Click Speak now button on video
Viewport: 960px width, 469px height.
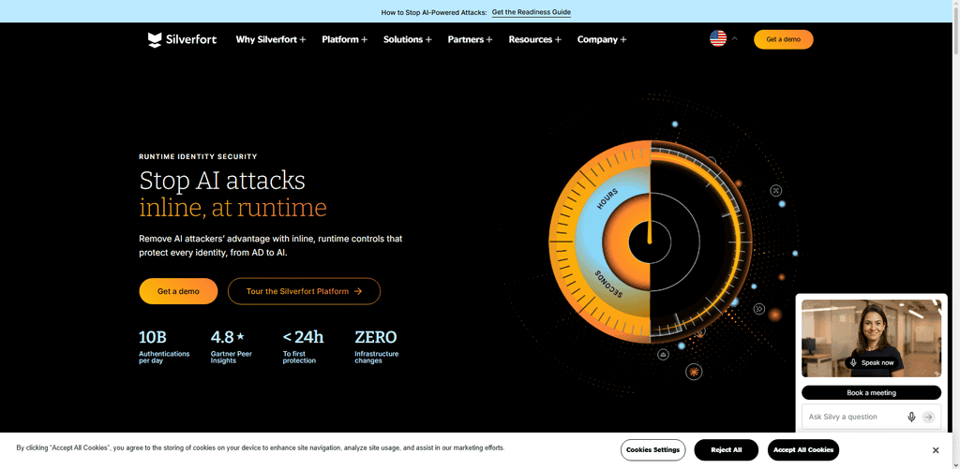click(872, 362)
